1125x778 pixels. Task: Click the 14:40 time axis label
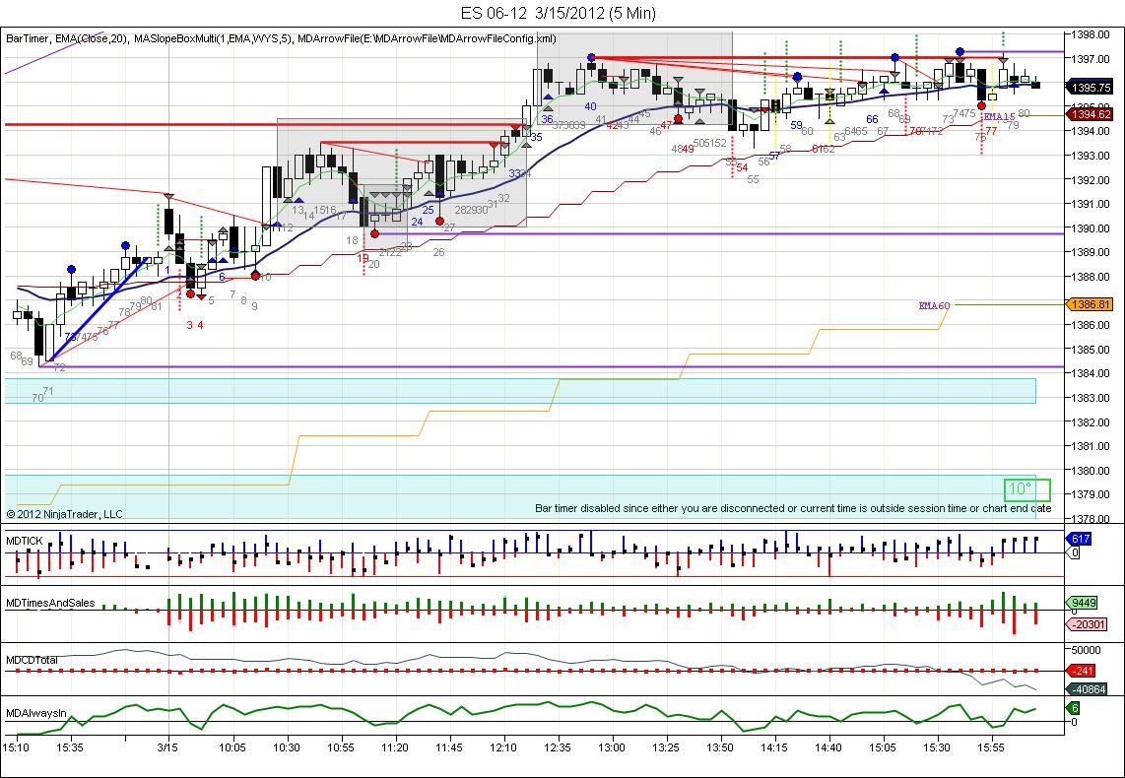(x=827, y=747)
